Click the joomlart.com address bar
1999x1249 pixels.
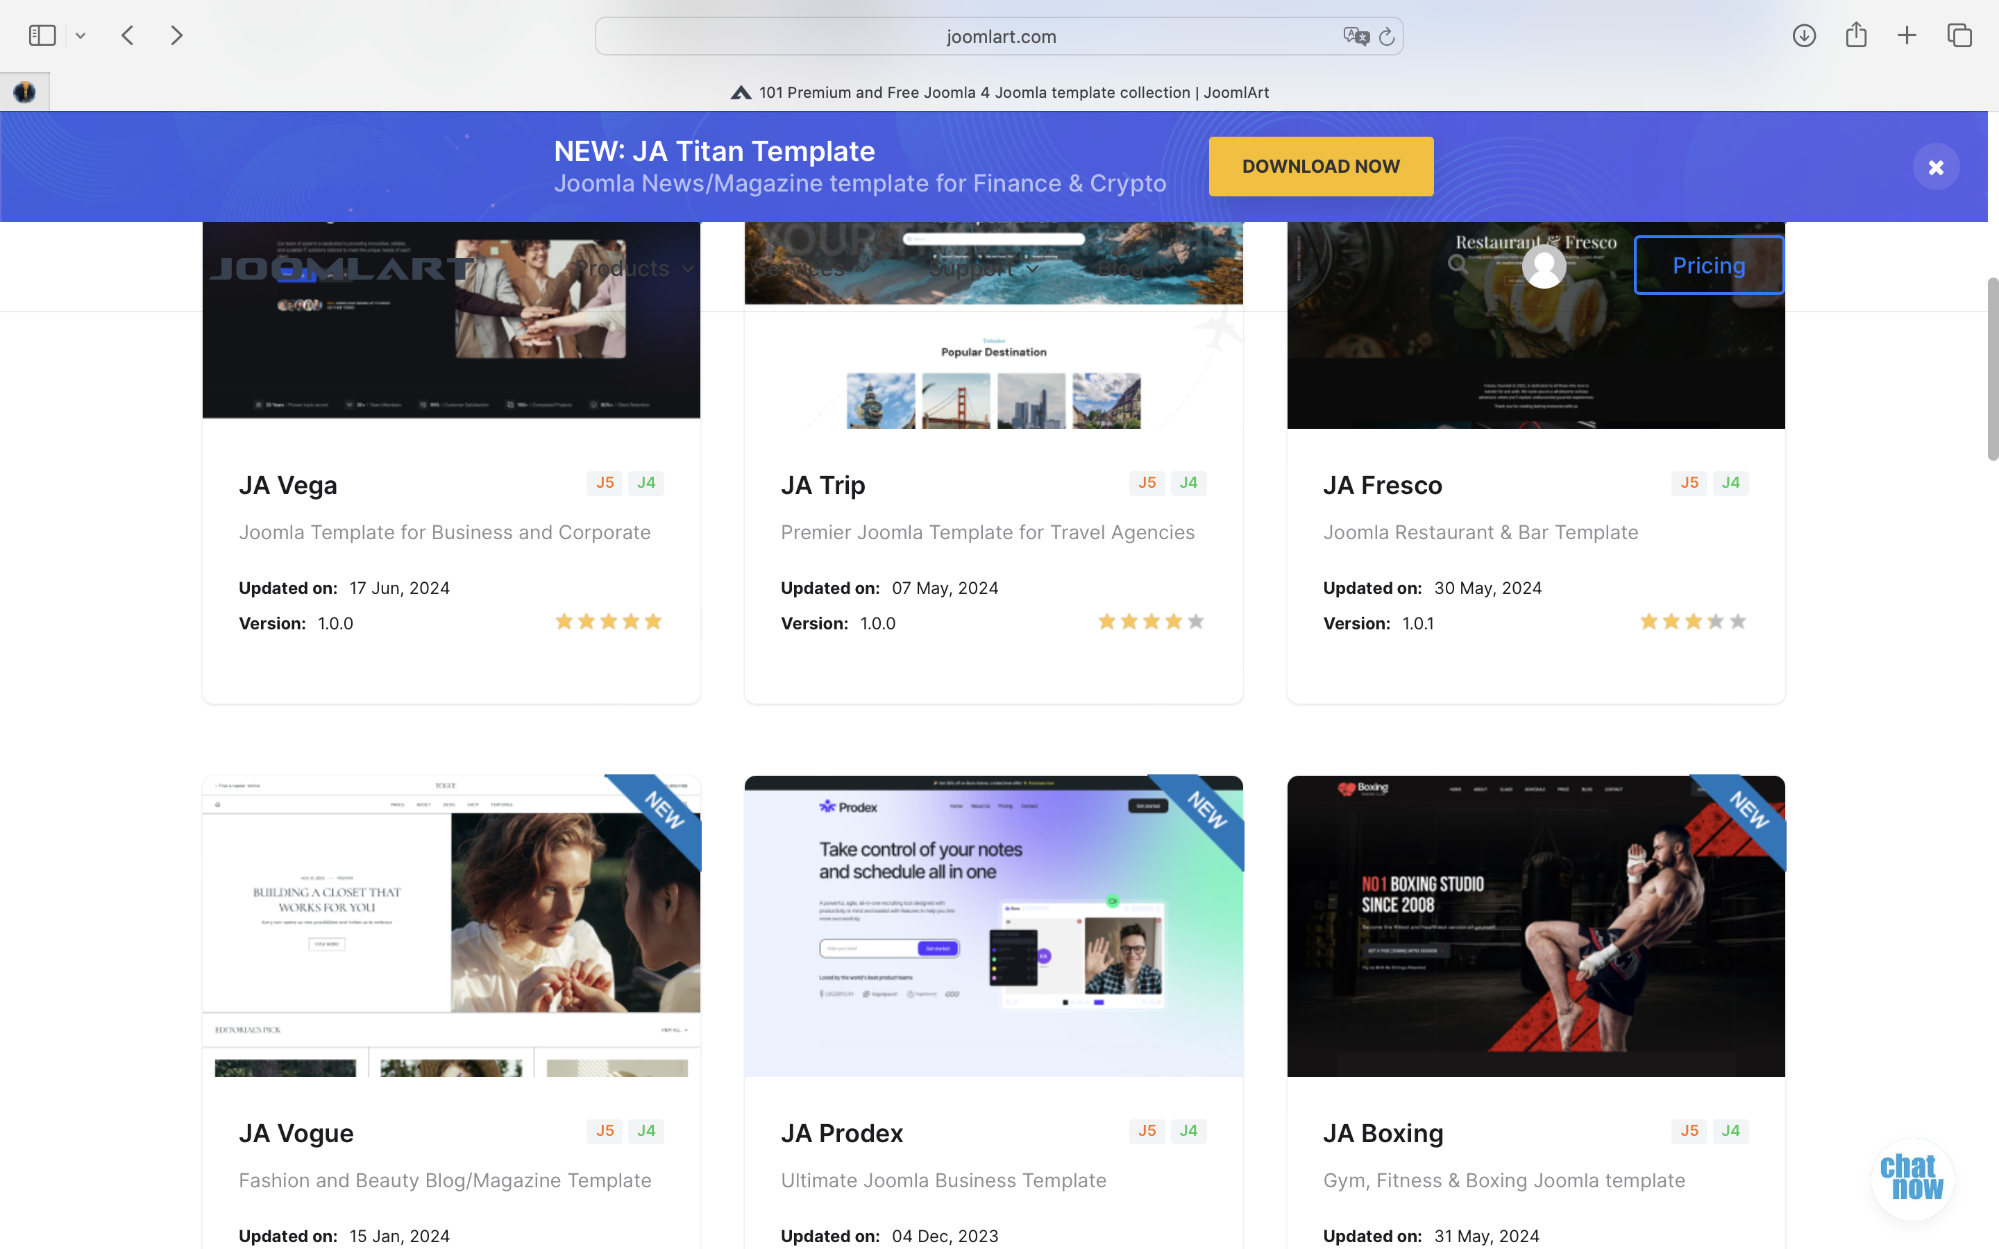pos(1000,36)
